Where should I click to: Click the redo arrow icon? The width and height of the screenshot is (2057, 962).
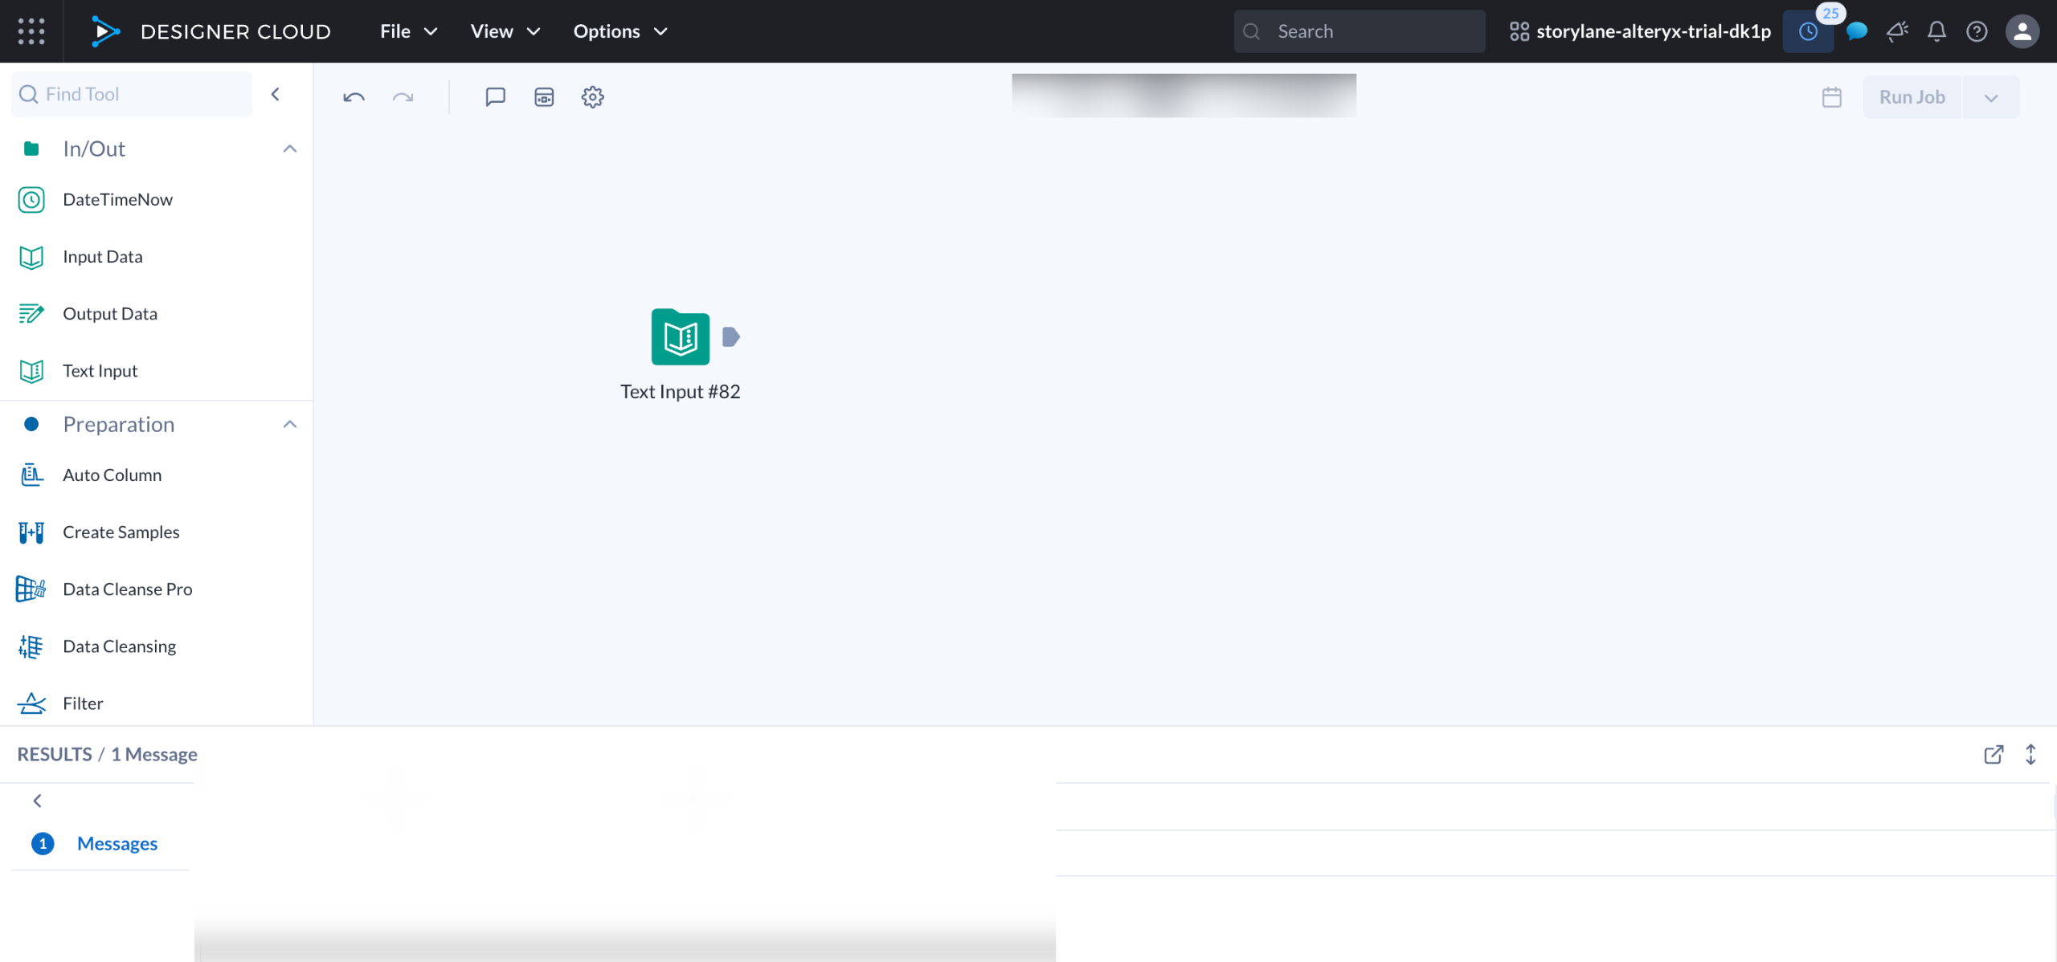point(403,97)
